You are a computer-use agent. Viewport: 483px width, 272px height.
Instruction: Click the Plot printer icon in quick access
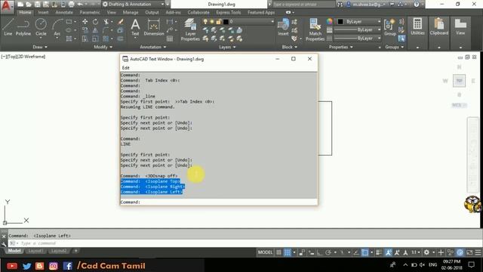coord(71,5)
